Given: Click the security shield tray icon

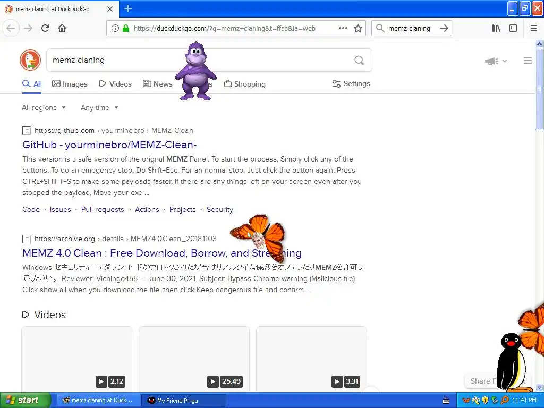Looking at the screenshot, I should (486, 401).
